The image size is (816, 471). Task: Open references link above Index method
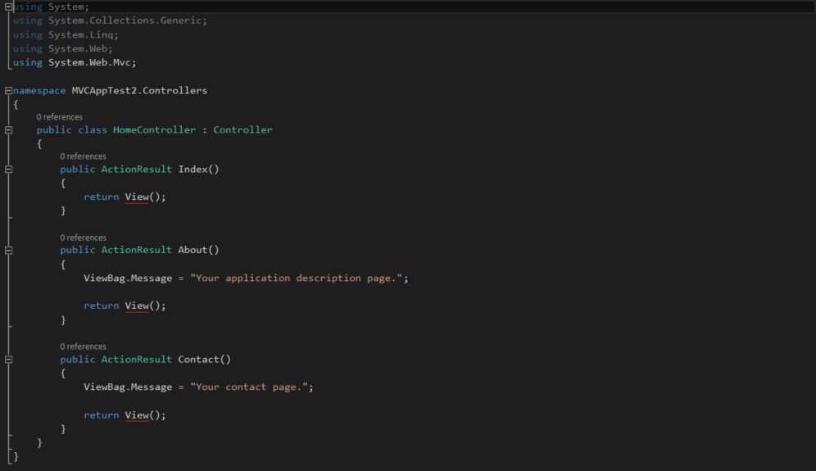pos(83,156)
